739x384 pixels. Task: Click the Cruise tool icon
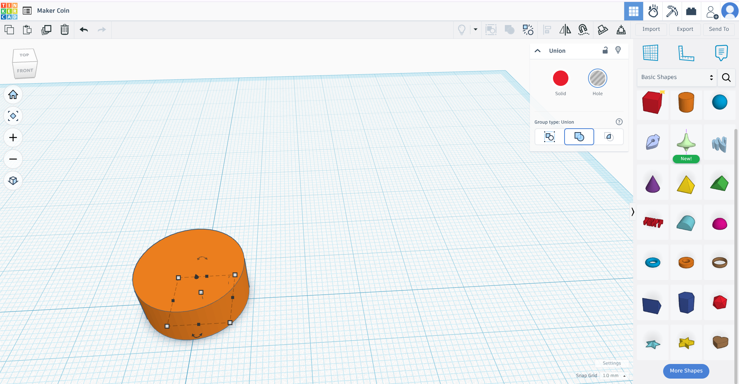584,30
